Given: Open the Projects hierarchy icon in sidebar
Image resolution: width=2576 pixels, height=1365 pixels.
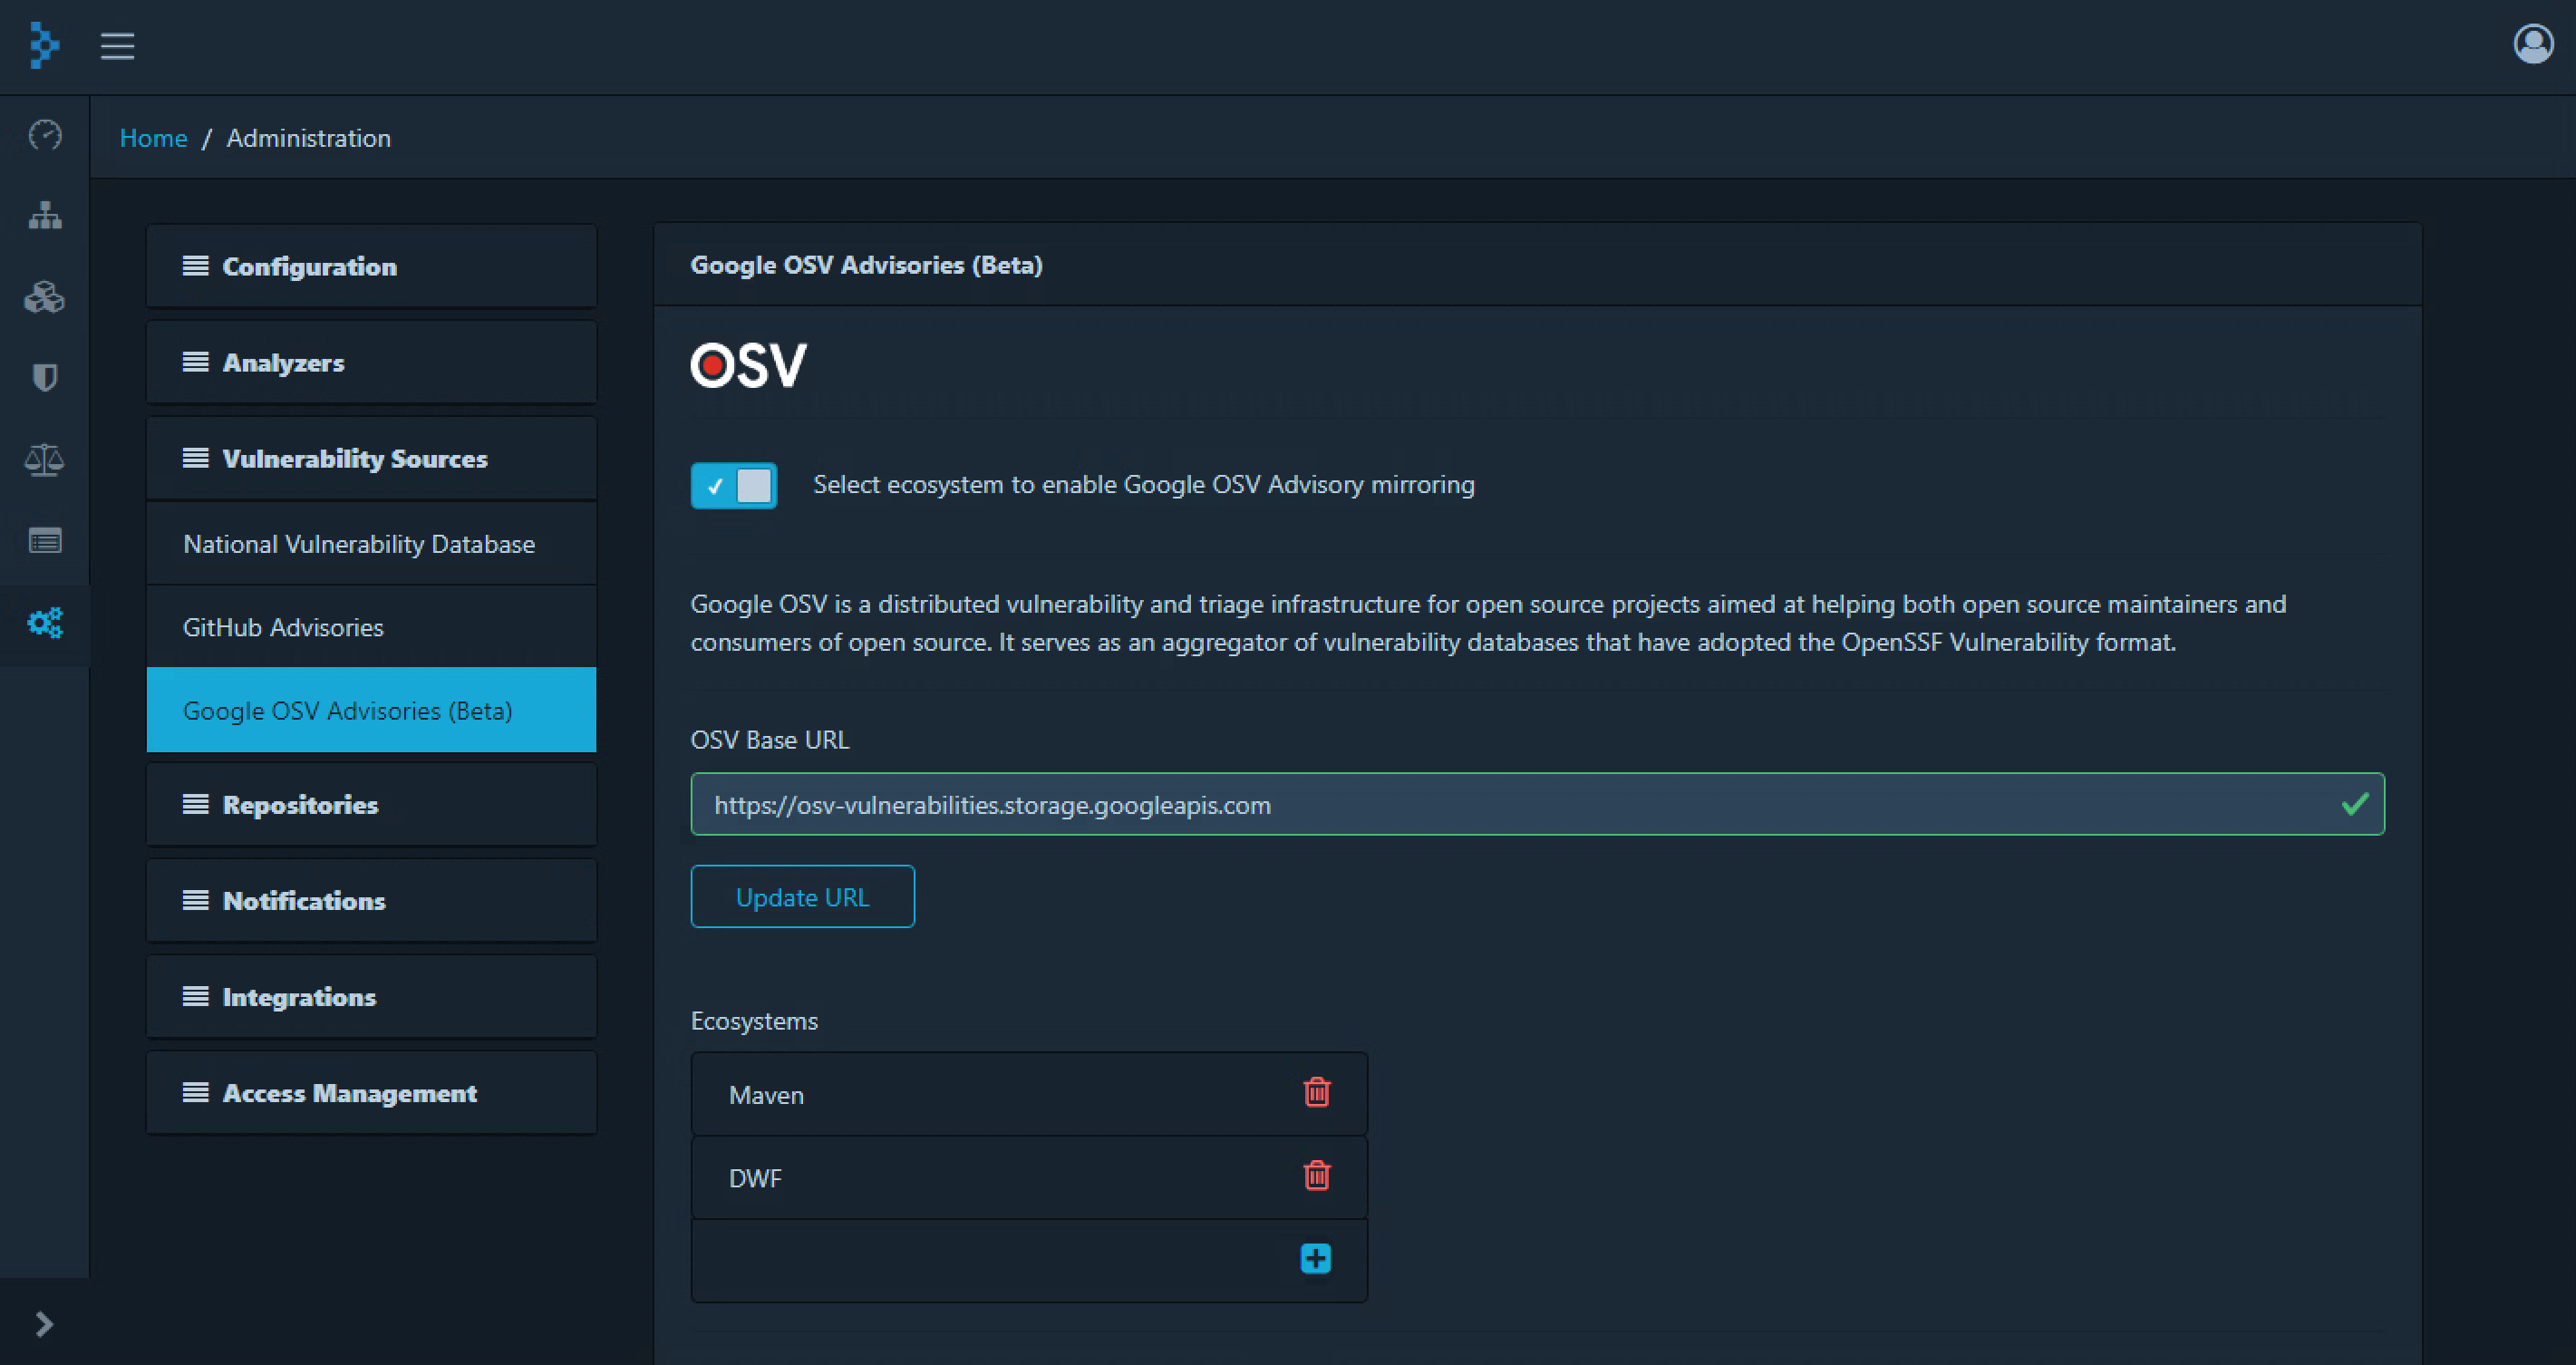Looking at the screenshot, I should tap(45, 215).
